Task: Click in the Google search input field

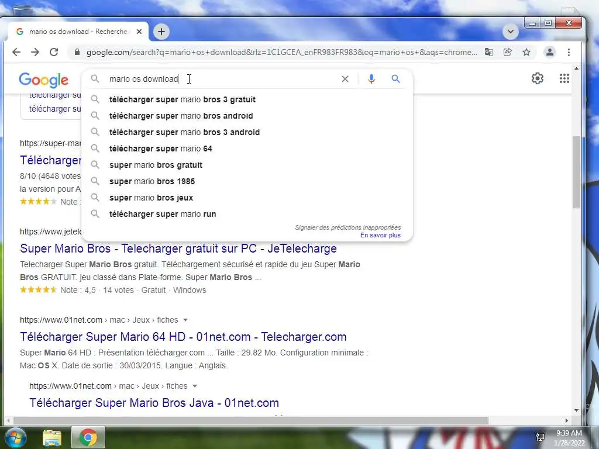Action: tap(222, 79)
